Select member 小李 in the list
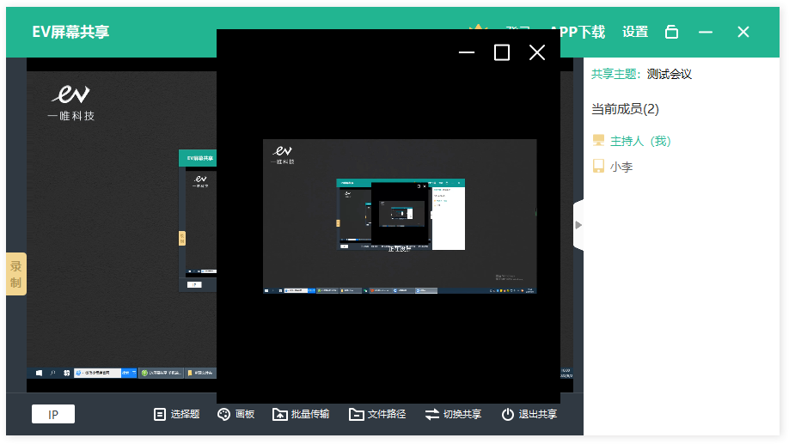Screen dimensions: 789x444 [x=621, y=167]
